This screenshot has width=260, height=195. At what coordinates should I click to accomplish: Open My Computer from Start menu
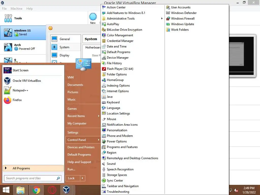click(x=77, y=123)
